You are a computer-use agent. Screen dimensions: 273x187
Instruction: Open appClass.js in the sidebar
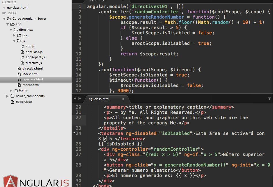(34, 52)
